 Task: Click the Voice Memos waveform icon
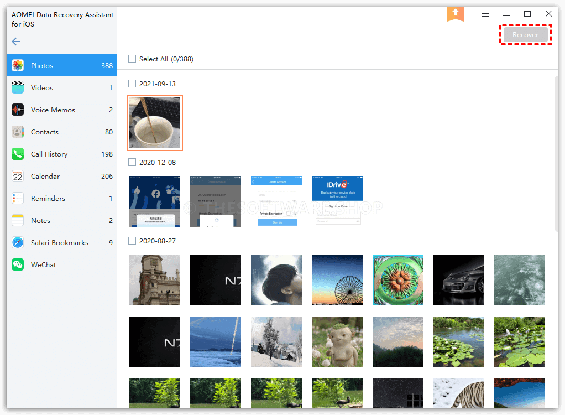click(x=18, y=110)
